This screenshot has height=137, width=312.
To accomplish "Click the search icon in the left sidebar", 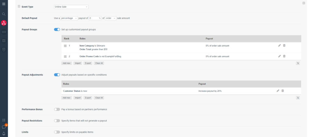I will pyautogui.click(x=4, y=14).
